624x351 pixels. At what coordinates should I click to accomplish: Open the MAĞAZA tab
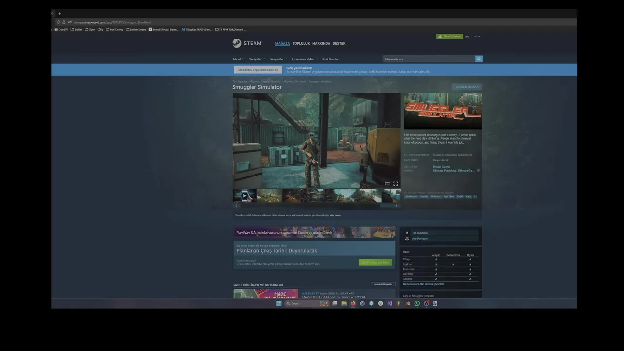pyautogui.click(x=282, y=44)
